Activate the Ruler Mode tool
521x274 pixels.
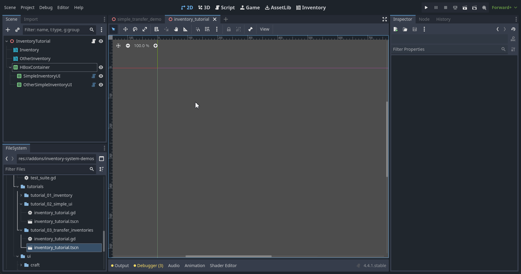coord(186,29)
